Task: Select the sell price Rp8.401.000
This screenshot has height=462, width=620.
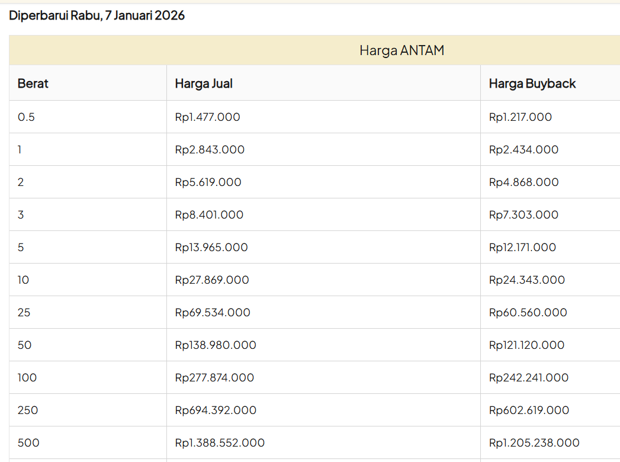Action: click(x=209, y=215)
